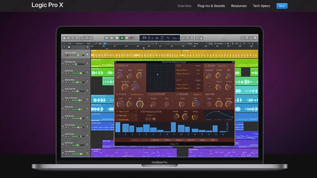Click the duplicate track icon
Screen dimensions: 317x178
point(69,47)
